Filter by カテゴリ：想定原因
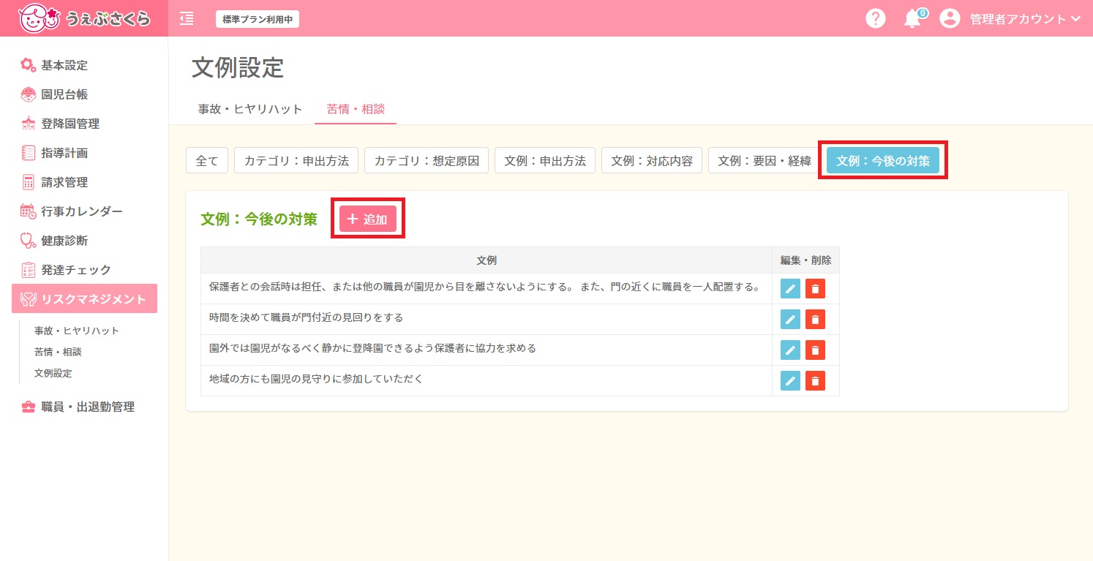This screenshot has height=561, width=1093. (x=427, y=161)
